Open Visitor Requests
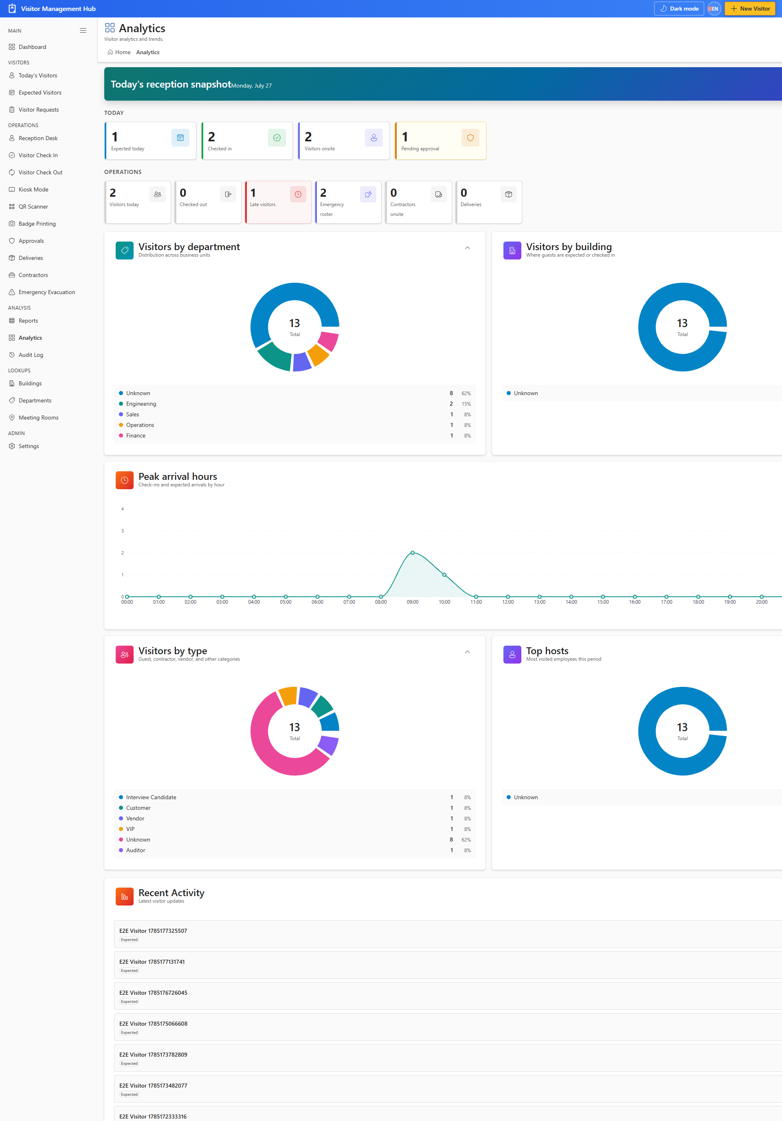This screenshot has height=1121, width=782. 38,110
